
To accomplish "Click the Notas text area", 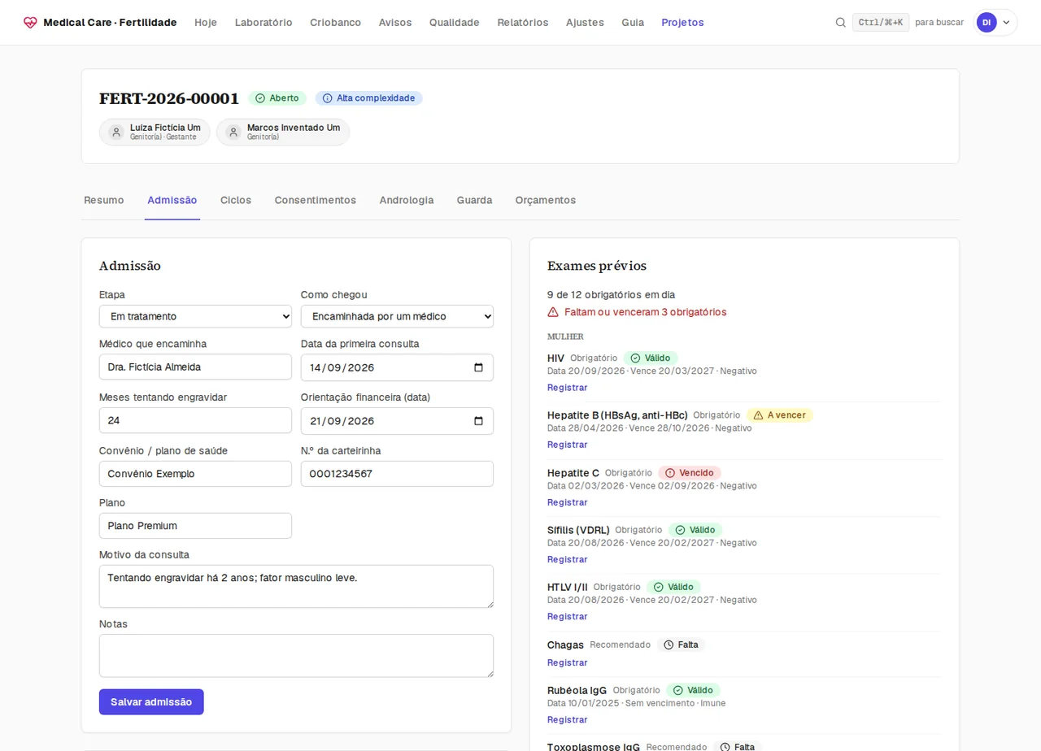I will click(296, 656).
